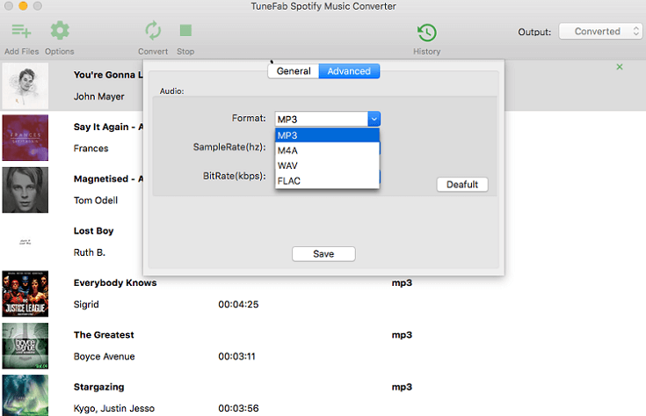Choose M4A in the format list
The width and height of the screenshot is (646, 416).
pyautogui.click(x=327, y=150)
